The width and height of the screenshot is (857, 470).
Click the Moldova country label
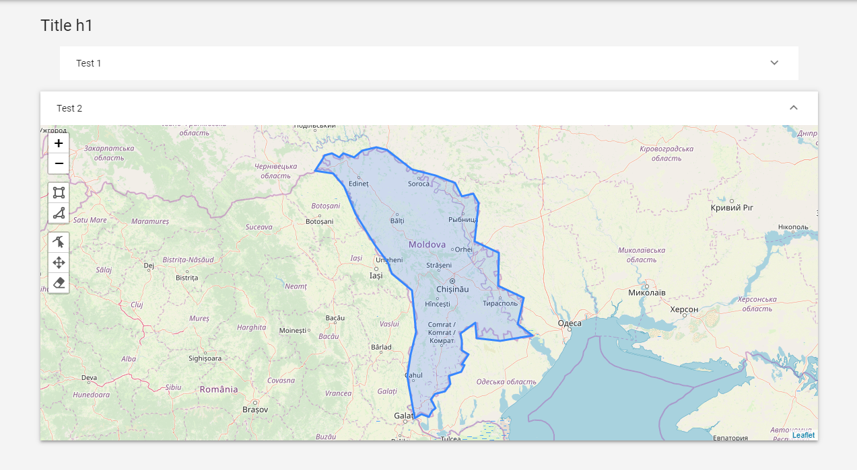coord(427,244)
